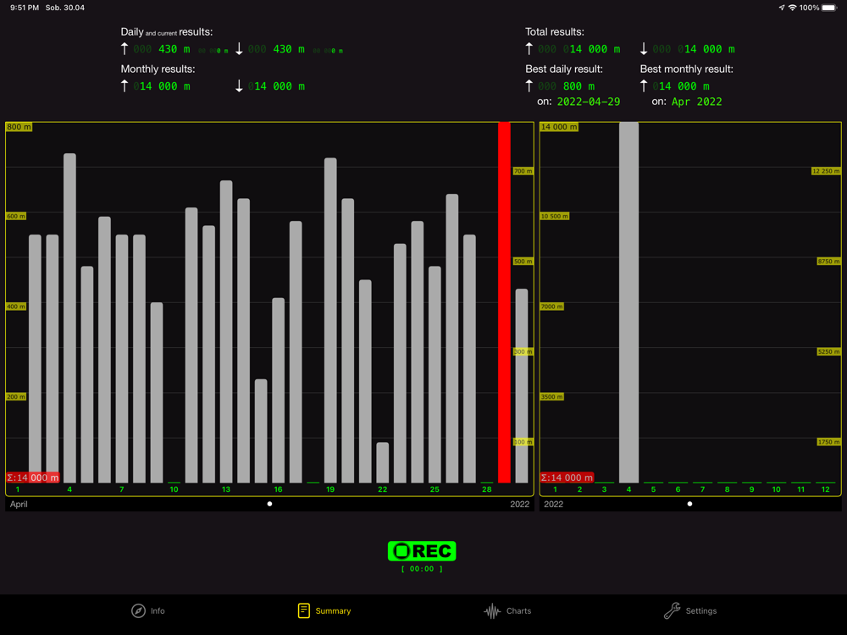Screen dimensions: 847x635
Task: Tap the 12 250 m gridline label
Action: [826, 171]
